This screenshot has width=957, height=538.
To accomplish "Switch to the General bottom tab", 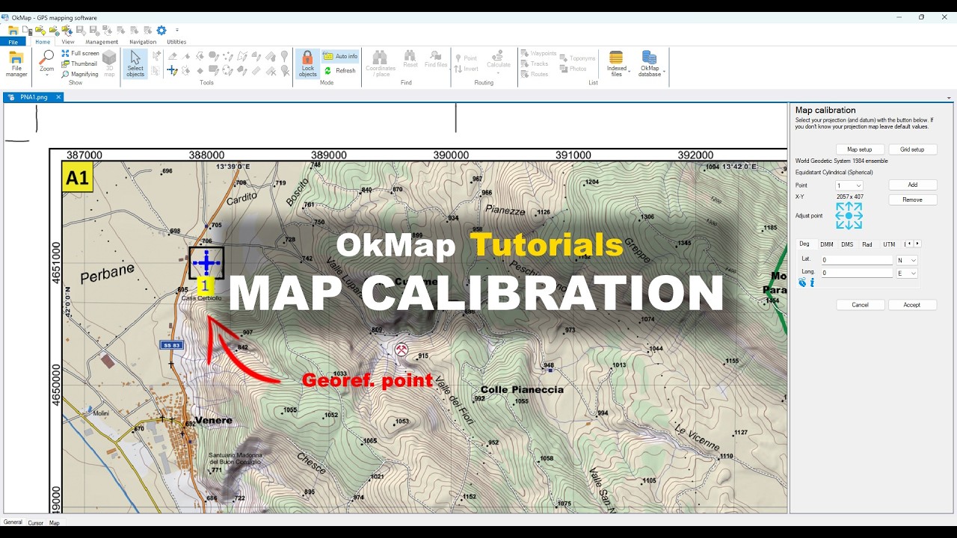I will click(x=13, y=522).
